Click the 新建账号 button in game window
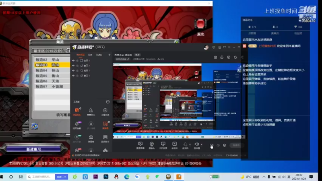This screenshot has height=181, width=322. click(34, 149)
